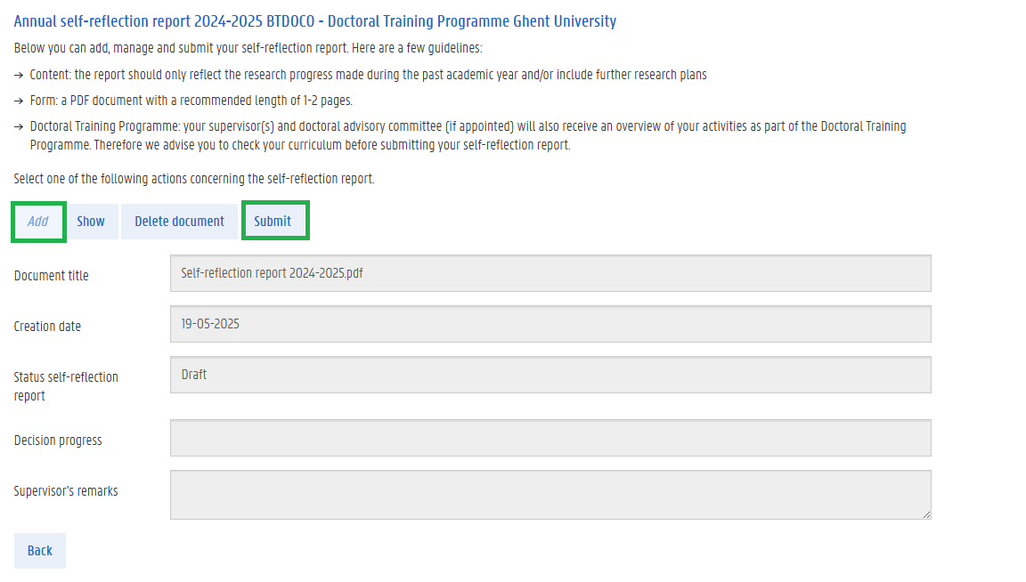Click the arrow bullet before Form guideline
Viewport: 1026px width, 582px height.
coord(20,101)
